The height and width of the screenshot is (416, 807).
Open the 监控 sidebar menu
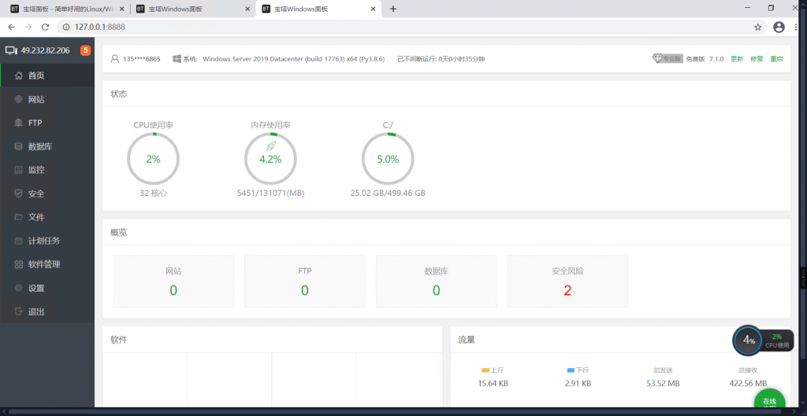coord(47,170)
